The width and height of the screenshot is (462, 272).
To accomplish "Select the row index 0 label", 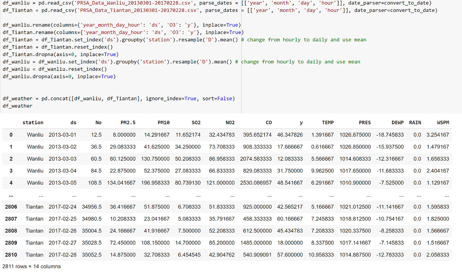I will click(11, 135).
